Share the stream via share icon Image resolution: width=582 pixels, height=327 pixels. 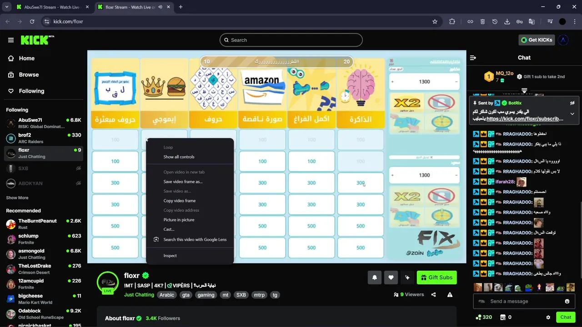[433, 295]
